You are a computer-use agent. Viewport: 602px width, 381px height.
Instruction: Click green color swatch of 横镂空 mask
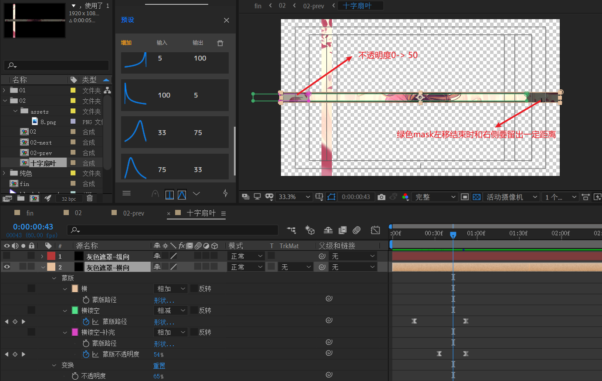[x=74, y=310]
